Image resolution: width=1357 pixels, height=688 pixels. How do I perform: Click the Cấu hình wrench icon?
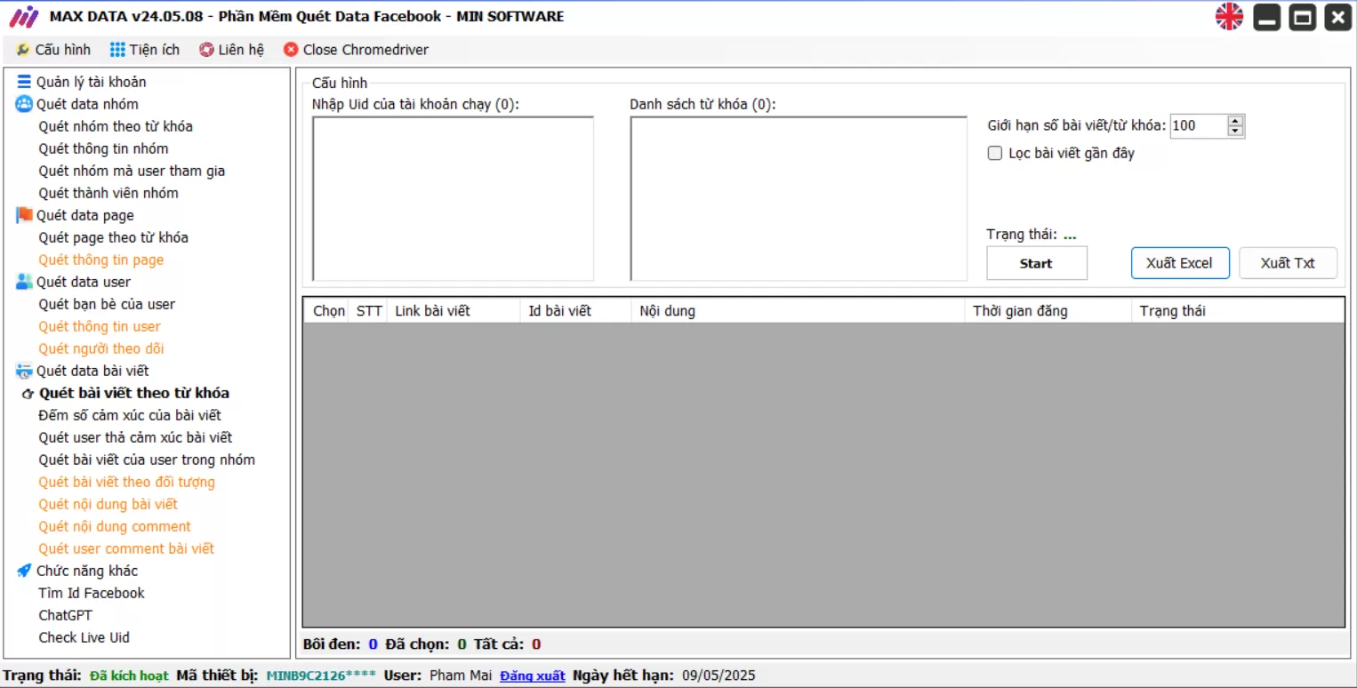23,50
